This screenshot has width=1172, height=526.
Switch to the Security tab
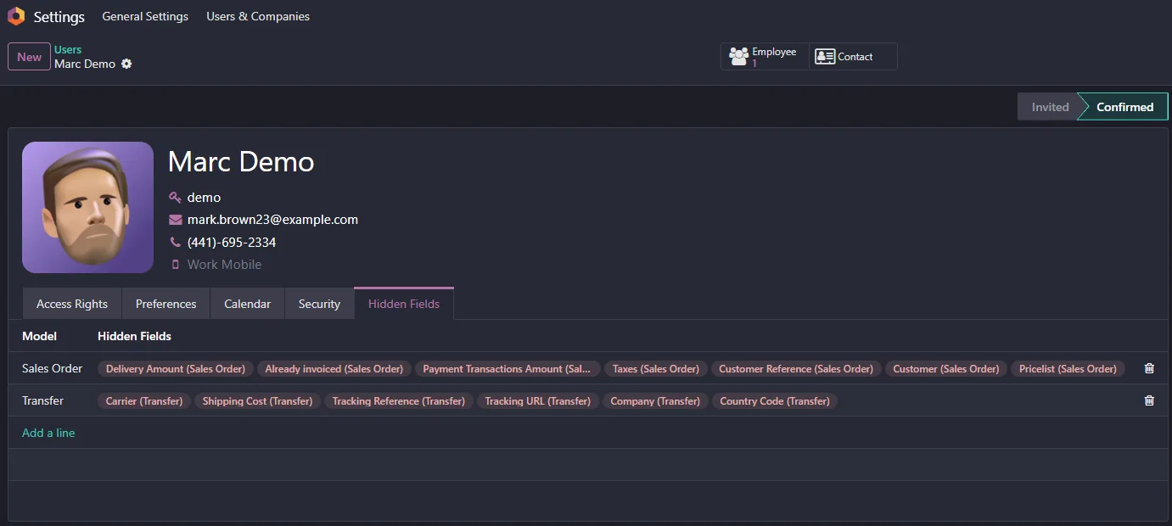[x=319, y=304]
